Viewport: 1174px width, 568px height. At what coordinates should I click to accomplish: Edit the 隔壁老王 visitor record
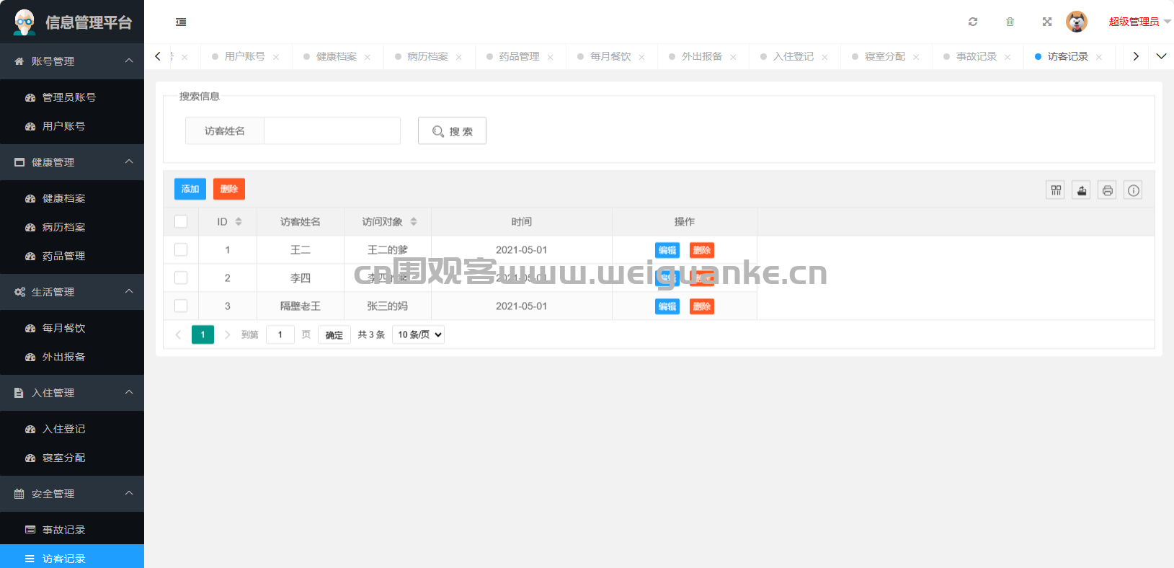667,306
